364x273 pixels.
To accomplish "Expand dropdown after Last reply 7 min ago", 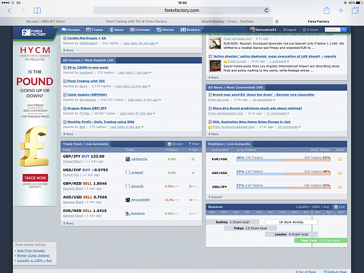I will coord(150,73).
